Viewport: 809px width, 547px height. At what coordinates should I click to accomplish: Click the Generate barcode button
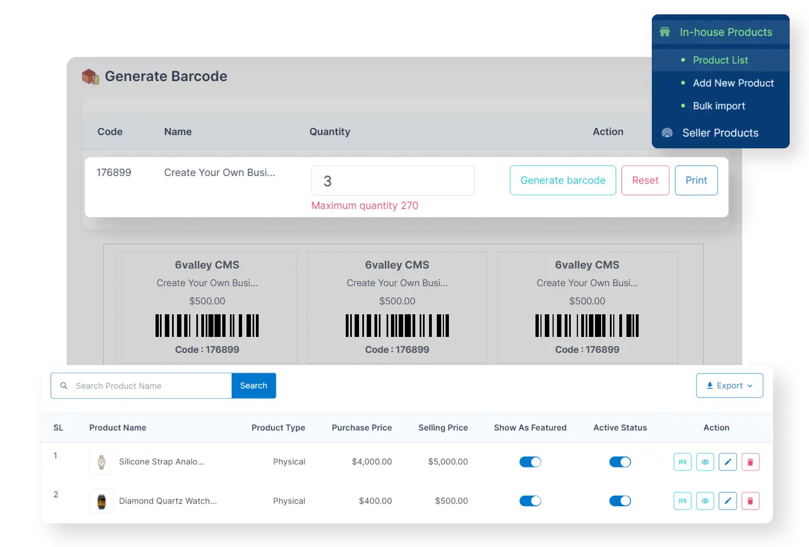click(x=562, y=180)
